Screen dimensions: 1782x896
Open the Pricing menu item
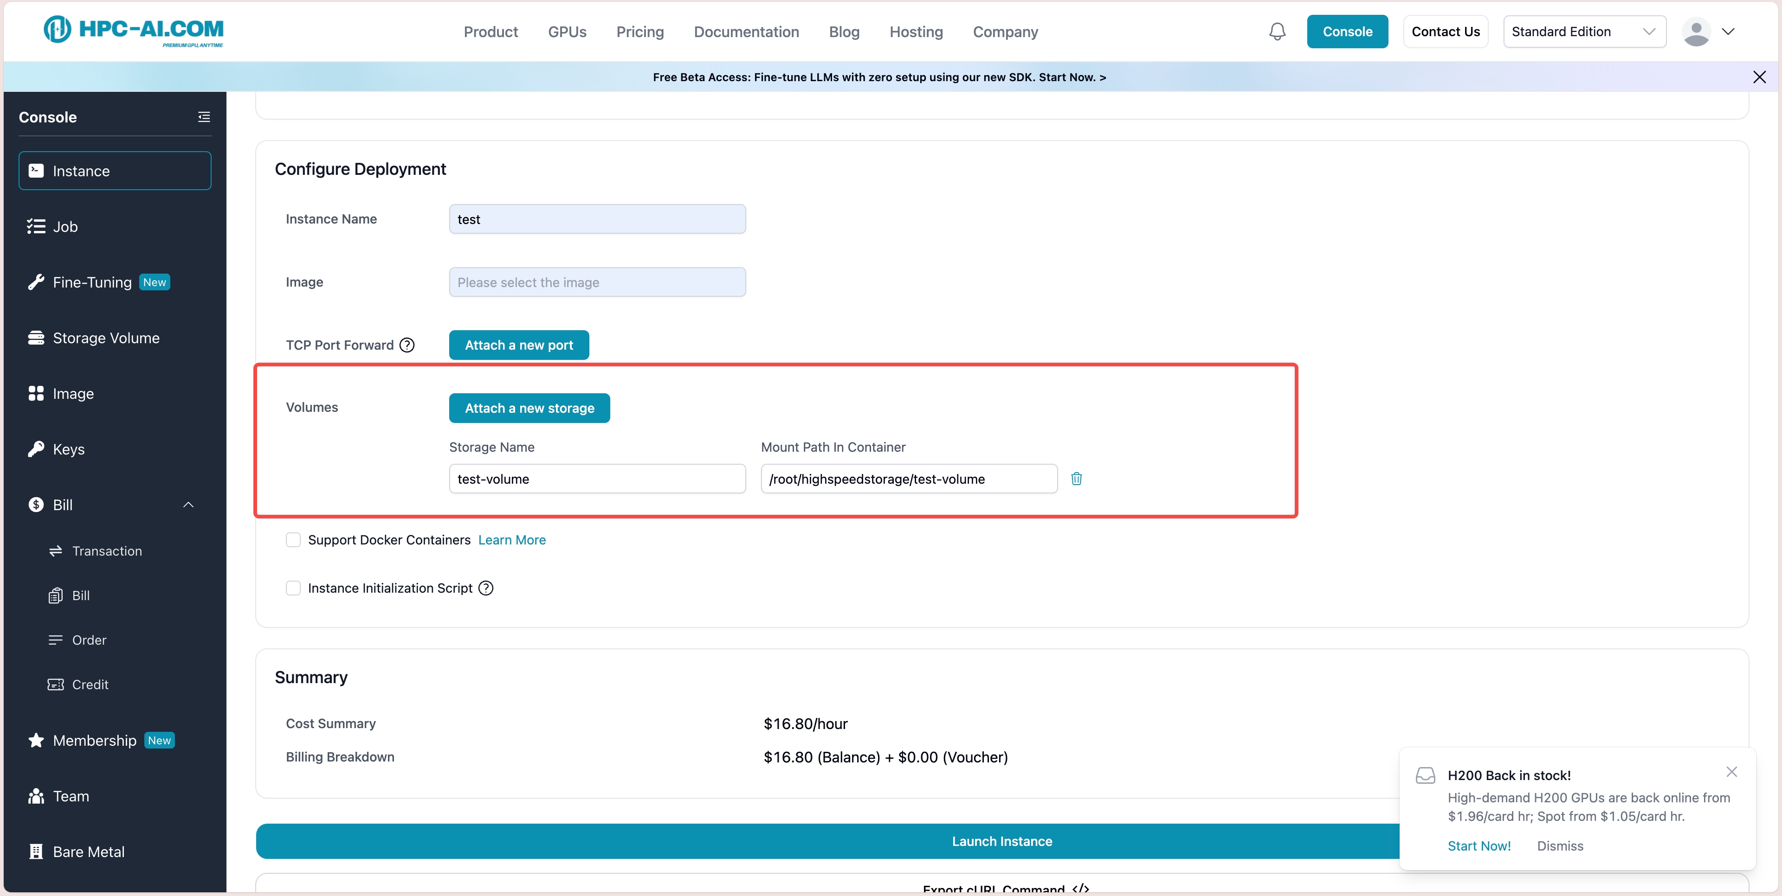tap(640, 32)
